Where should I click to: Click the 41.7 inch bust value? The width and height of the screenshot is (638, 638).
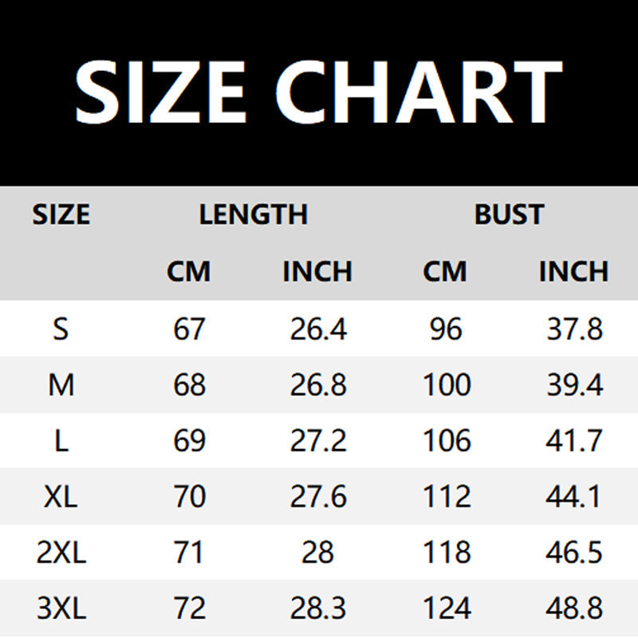[x=574, y=441]
